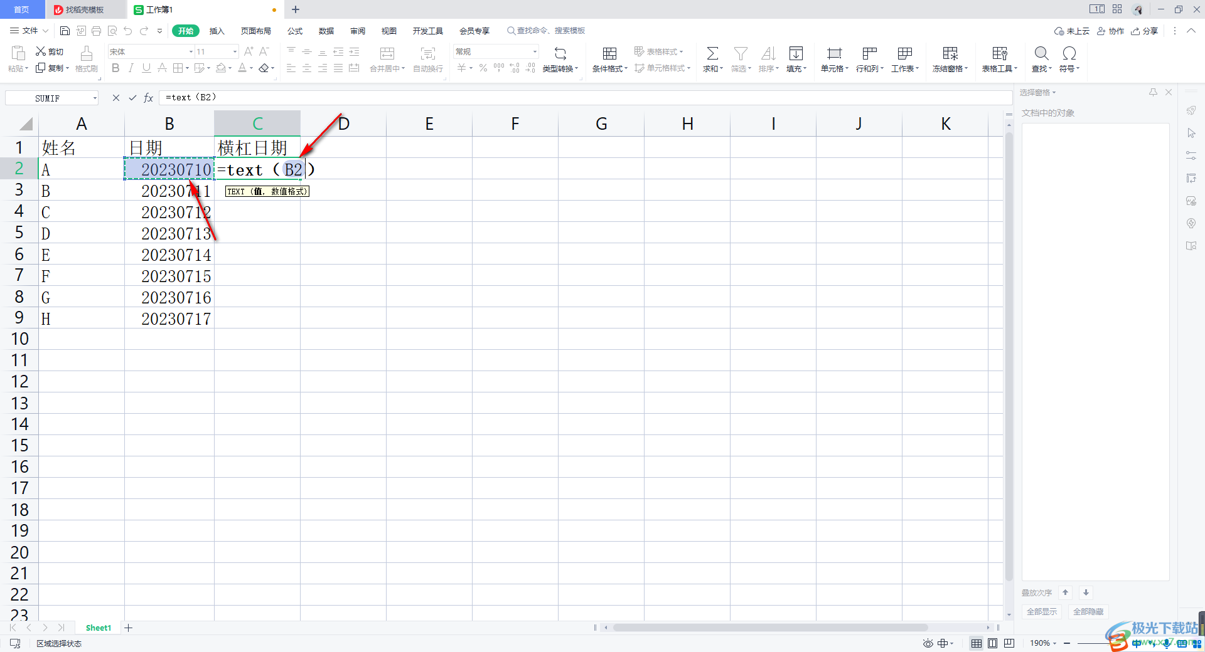This screenshot has height=652, width=1205.
Task: Click the Filter (筛选) funnel icon
Action: [x=741, y=53]
